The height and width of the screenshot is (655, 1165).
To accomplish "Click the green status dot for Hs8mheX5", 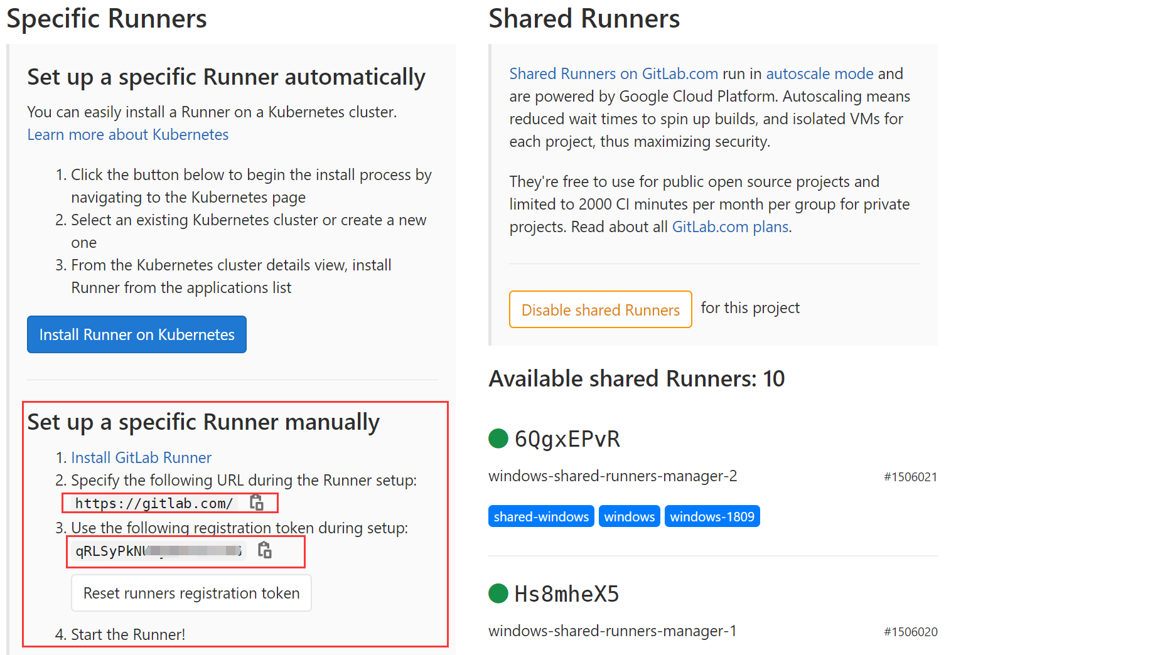I will pyautogui.click(x=498, y=594).
